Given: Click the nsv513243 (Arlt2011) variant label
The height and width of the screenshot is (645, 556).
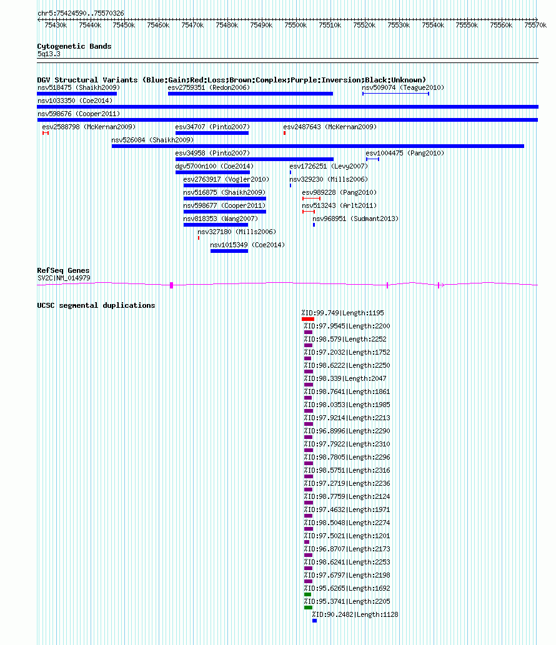Looking at the screenshot, I should click(339, 206).
